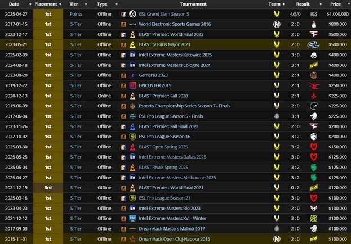
Task: Sort the table by the Tier column
Action: click(74, 3)
